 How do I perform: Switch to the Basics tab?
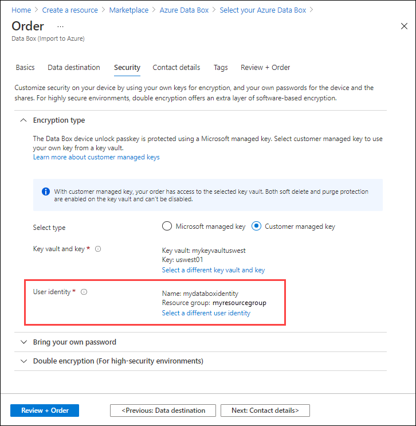[x=25, y=68]
